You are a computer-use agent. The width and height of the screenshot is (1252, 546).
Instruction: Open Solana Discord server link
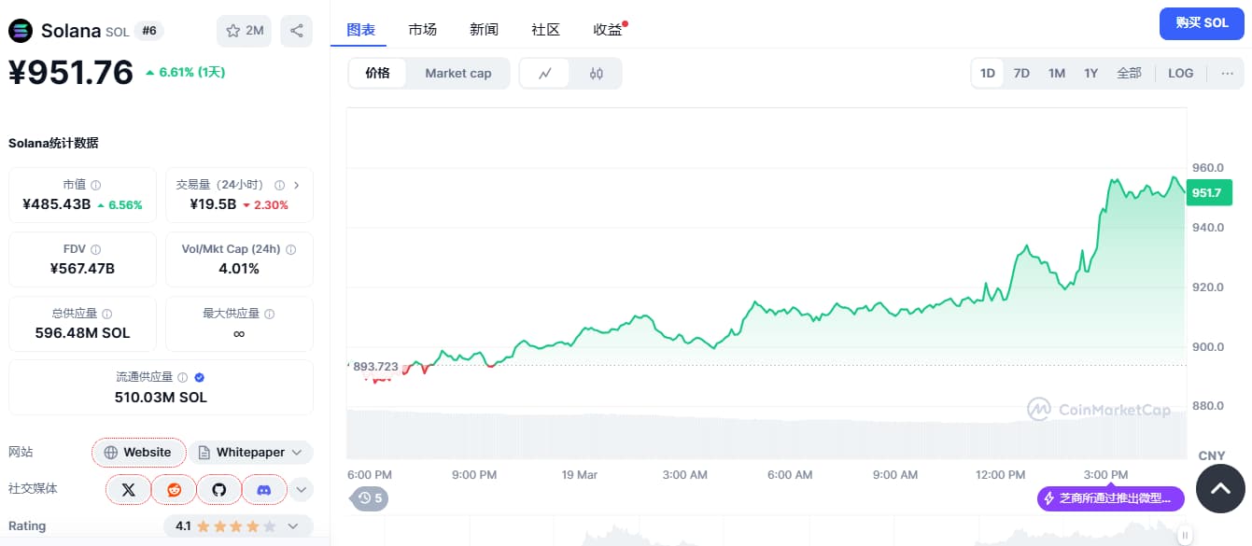pyautogui.click(x=264, y=489)
